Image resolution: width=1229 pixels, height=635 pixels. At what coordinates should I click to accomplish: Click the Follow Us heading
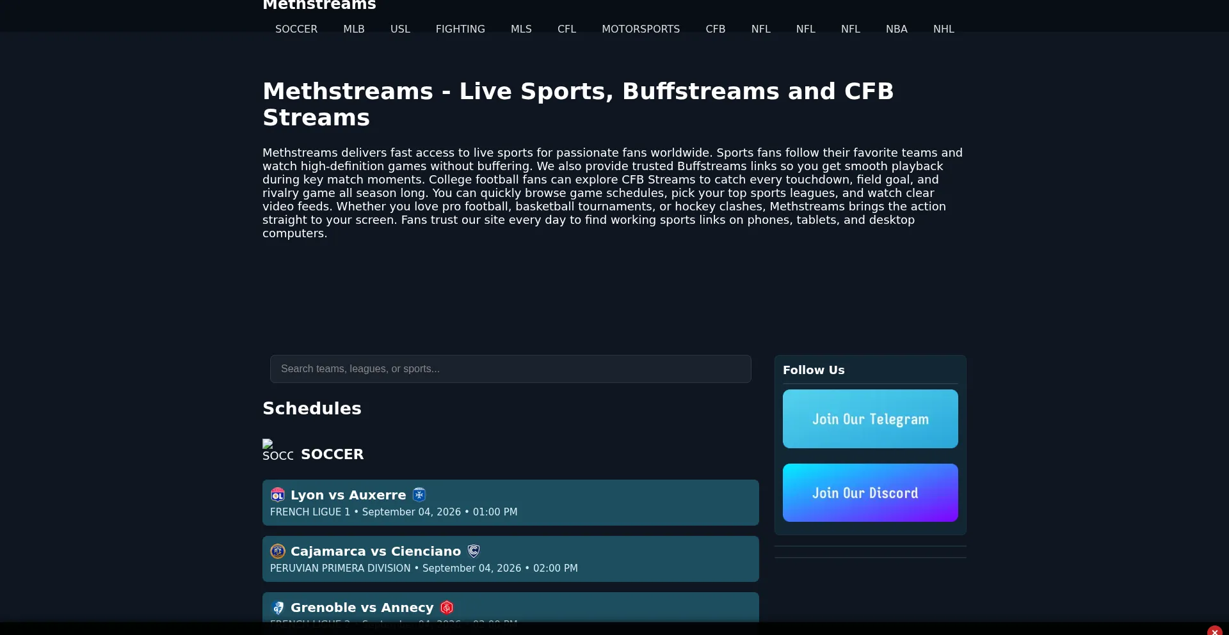click(x=814, y=370)
